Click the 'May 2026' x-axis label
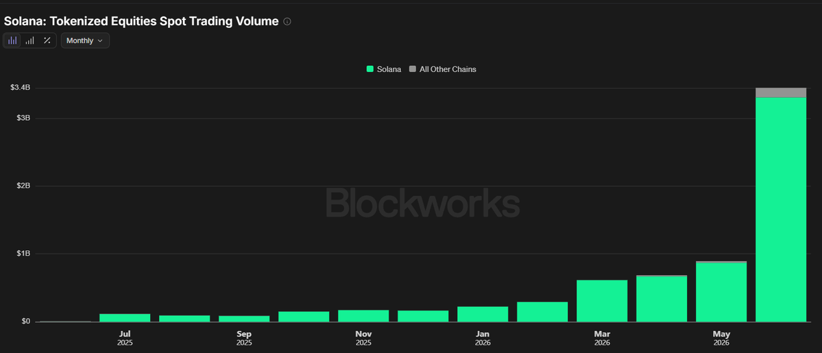The image size is (822, 353). pos(721,338)
